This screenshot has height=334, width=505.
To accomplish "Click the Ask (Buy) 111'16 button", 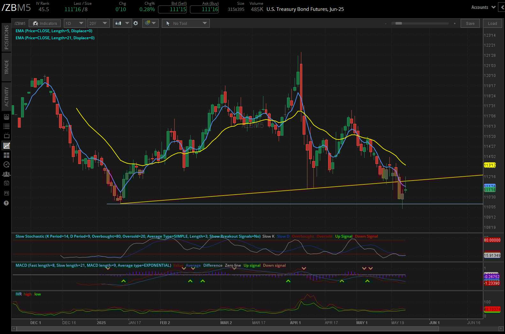I will pos(204,9).
